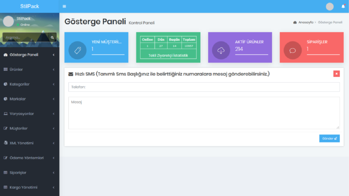349x196 pixels.
Task: Expand the Siparişler chevron
Action: [x=54, y=173]
